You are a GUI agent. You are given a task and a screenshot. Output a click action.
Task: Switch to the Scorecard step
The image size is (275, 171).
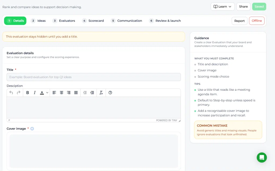tap(93, 21)
